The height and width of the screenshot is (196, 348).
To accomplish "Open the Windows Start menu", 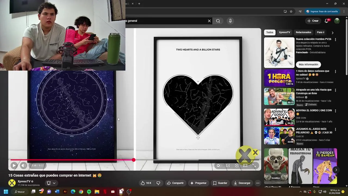I will pyautogui.click(x=6, y=192).
